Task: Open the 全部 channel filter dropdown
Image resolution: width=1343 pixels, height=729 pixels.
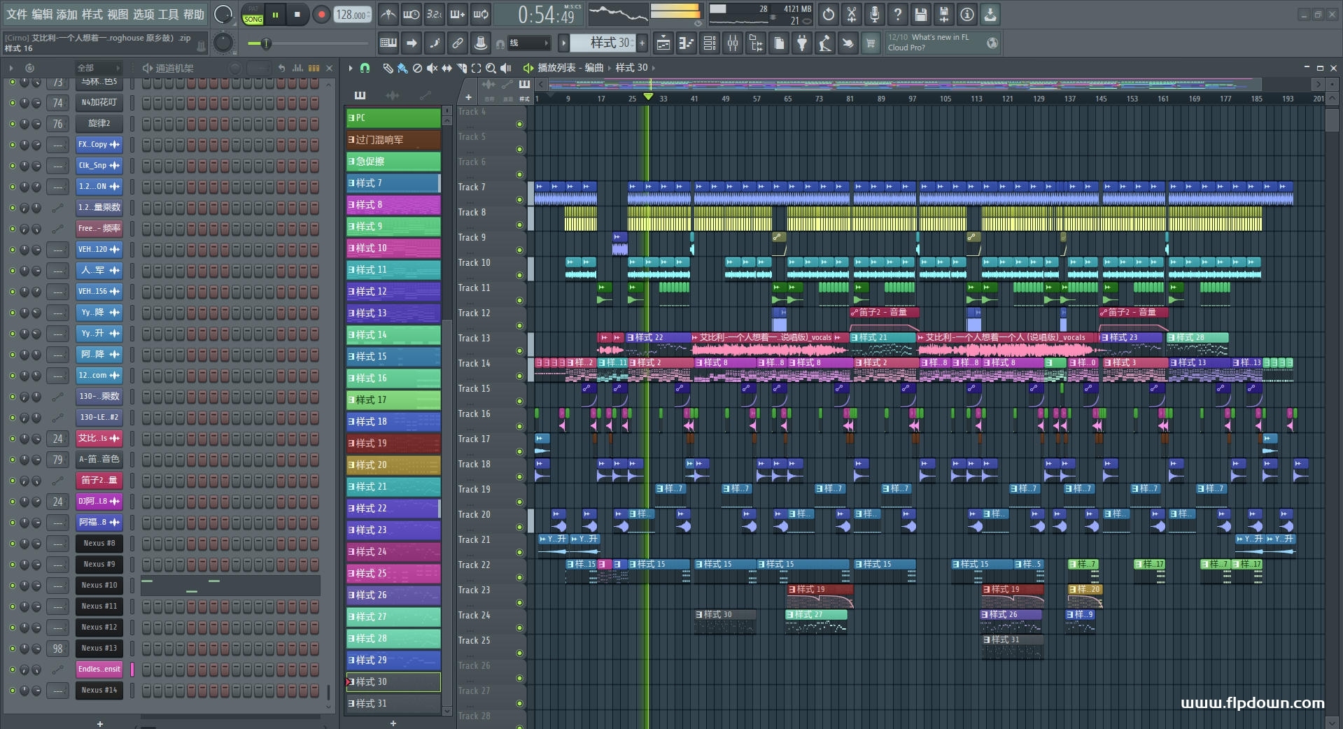Action: 98,68
